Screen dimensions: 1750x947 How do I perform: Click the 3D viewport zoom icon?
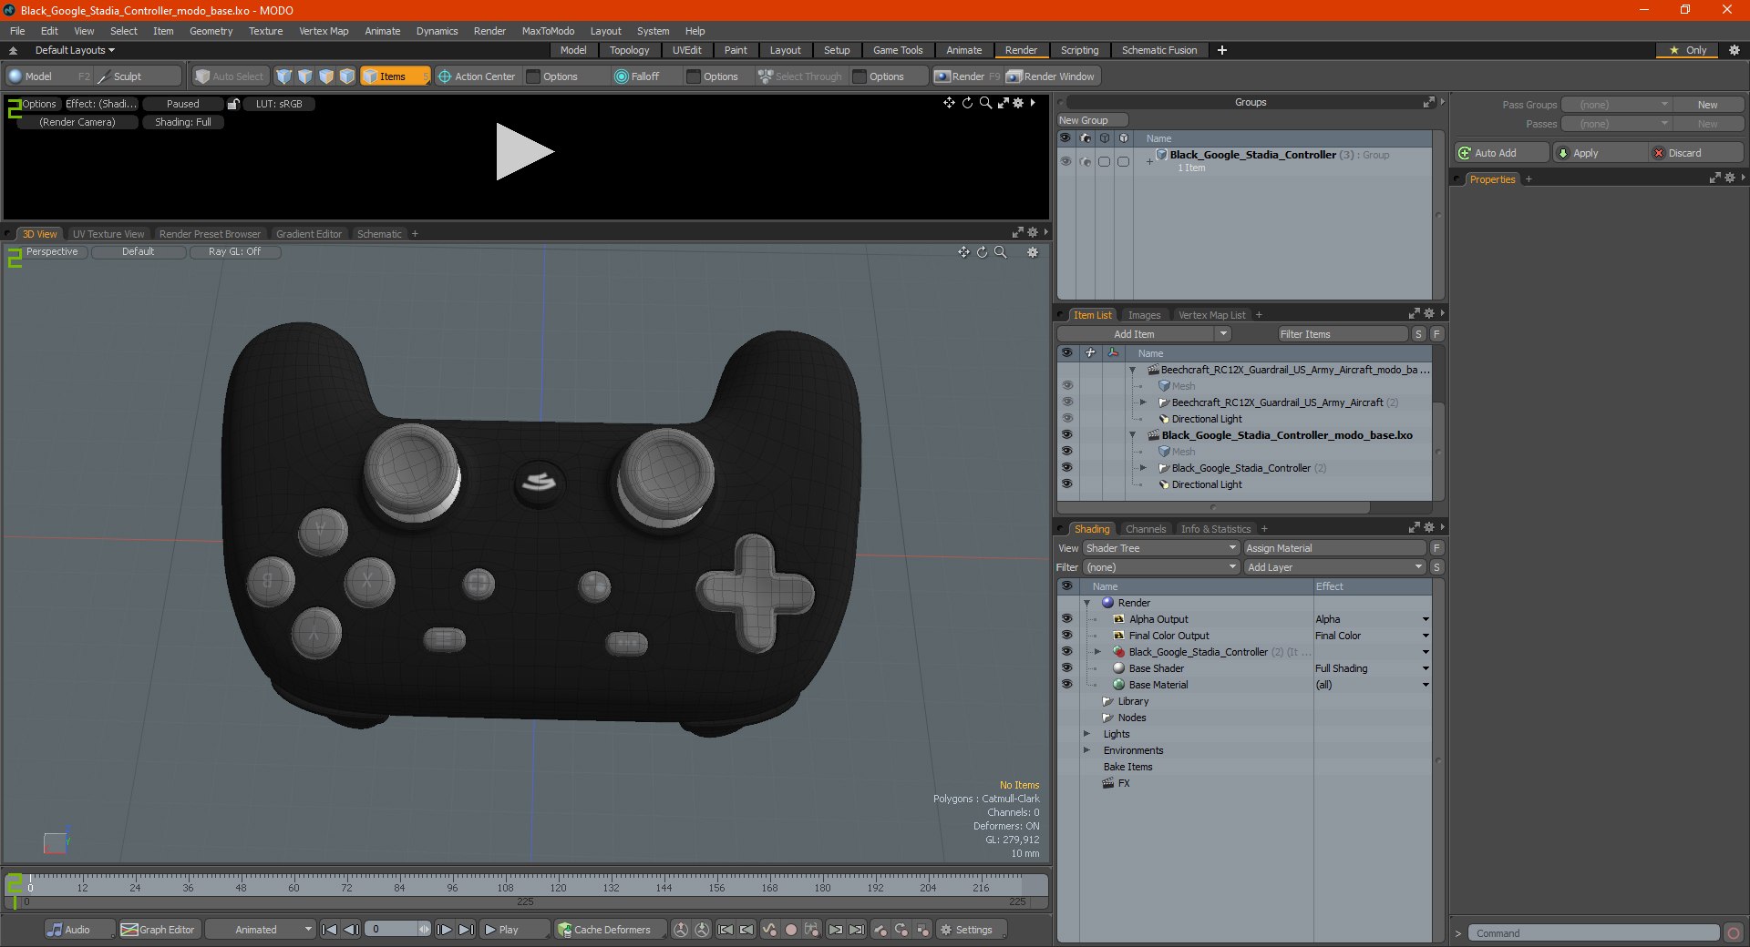1001,252
